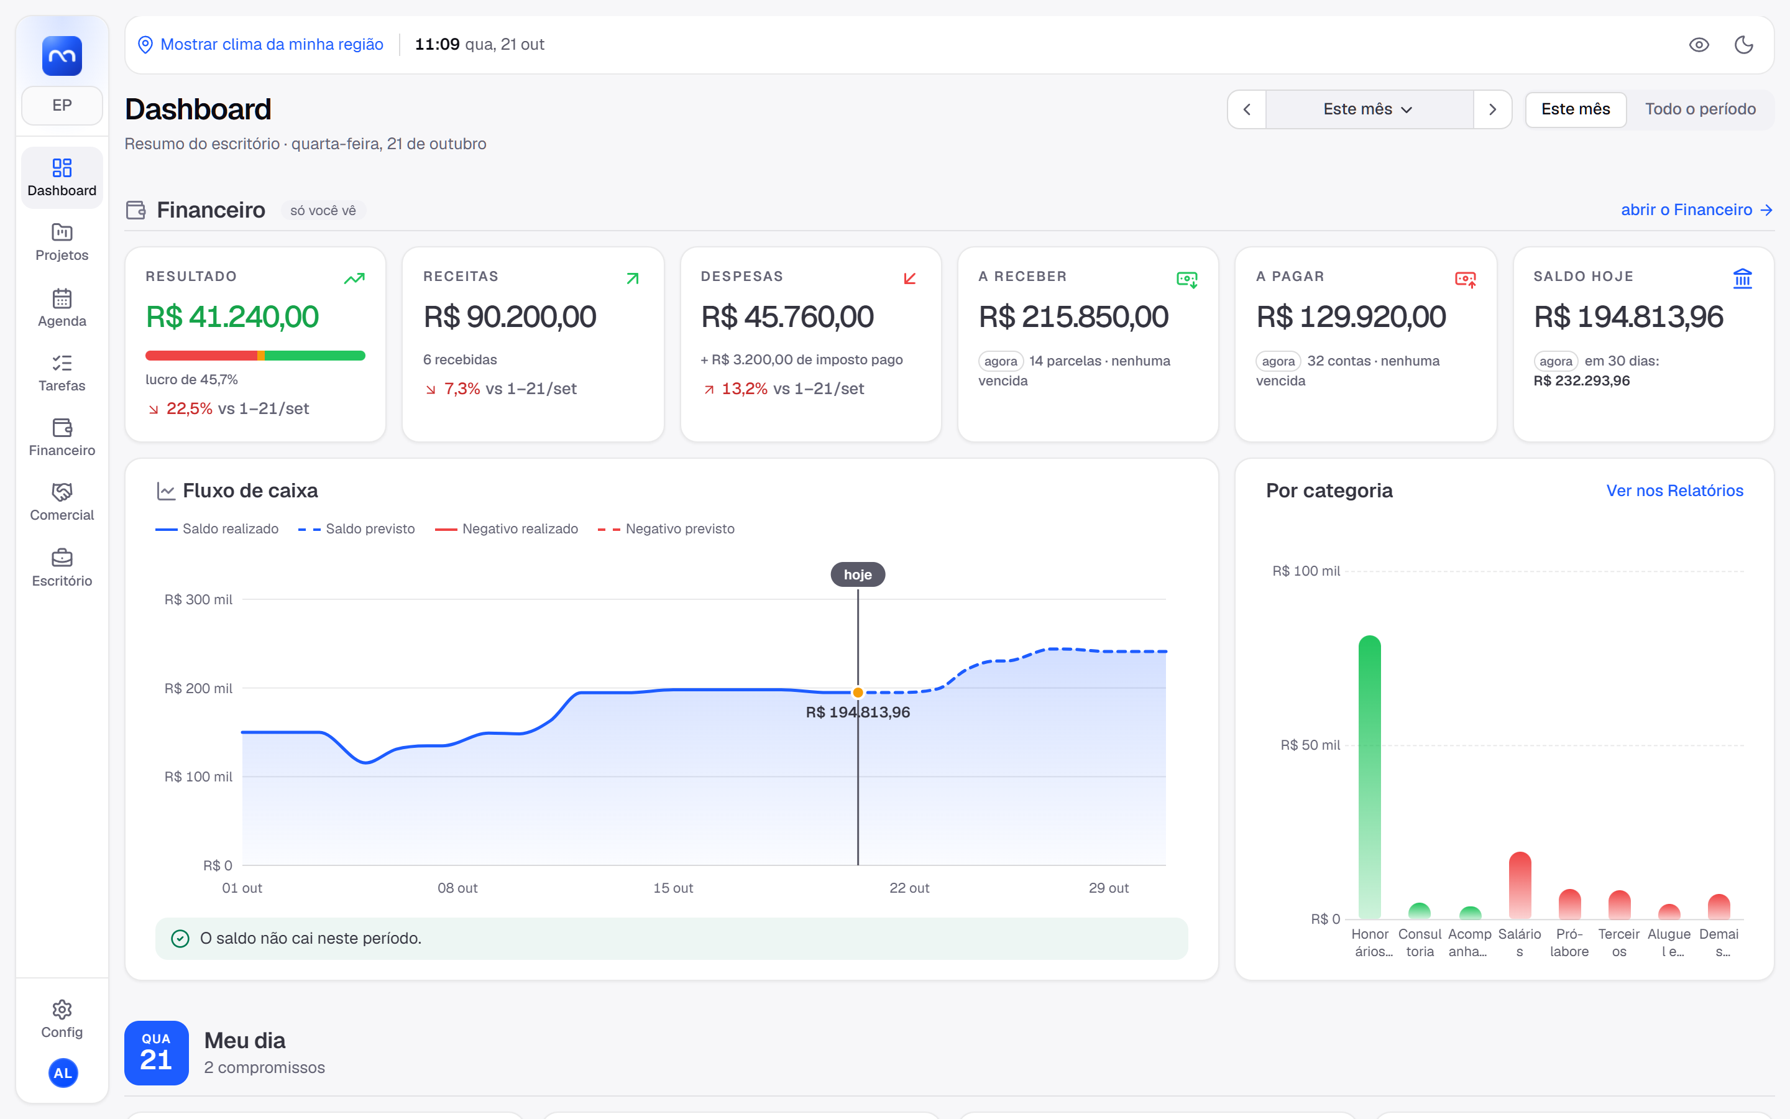Click the blue app logo

[62, 55]
